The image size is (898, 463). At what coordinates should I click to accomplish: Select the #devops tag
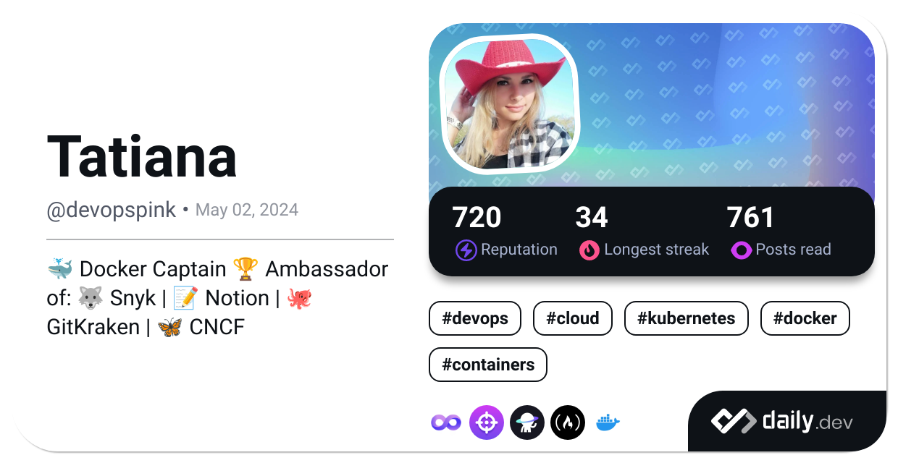click(475, 318)
